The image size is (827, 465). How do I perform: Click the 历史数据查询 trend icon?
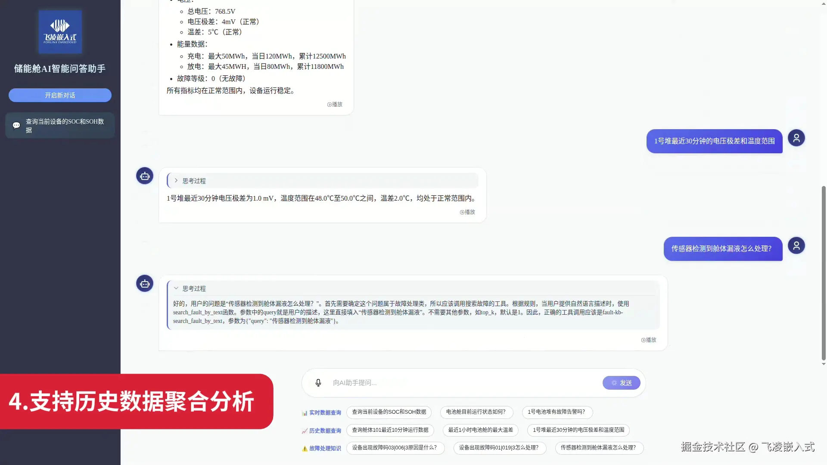pos(305,431)
